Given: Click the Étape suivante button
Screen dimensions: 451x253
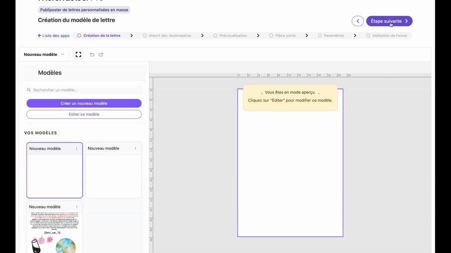Looking at the screenshot, I should pos(389,21).
